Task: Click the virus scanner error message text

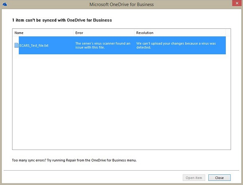Action: (103, 45)
